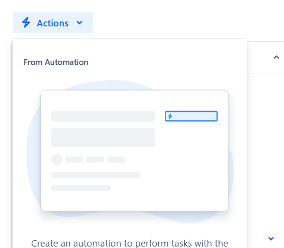Open the Actions dropdown button
This screenshot has width=284, height=248.
tap(53, 23)
